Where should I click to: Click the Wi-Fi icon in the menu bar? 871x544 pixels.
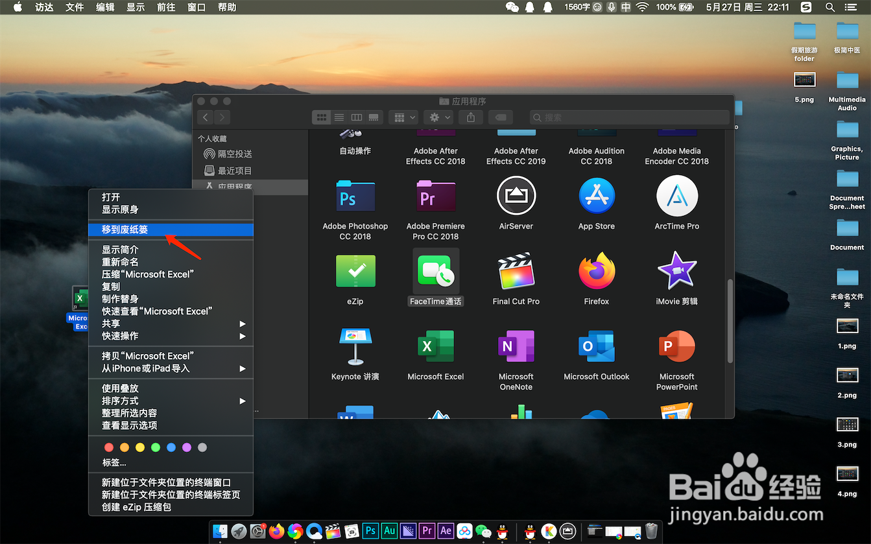click(642, 7)
